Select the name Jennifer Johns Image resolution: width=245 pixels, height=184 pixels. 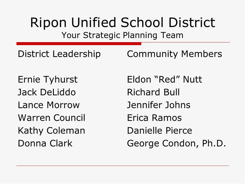point(159,105)
